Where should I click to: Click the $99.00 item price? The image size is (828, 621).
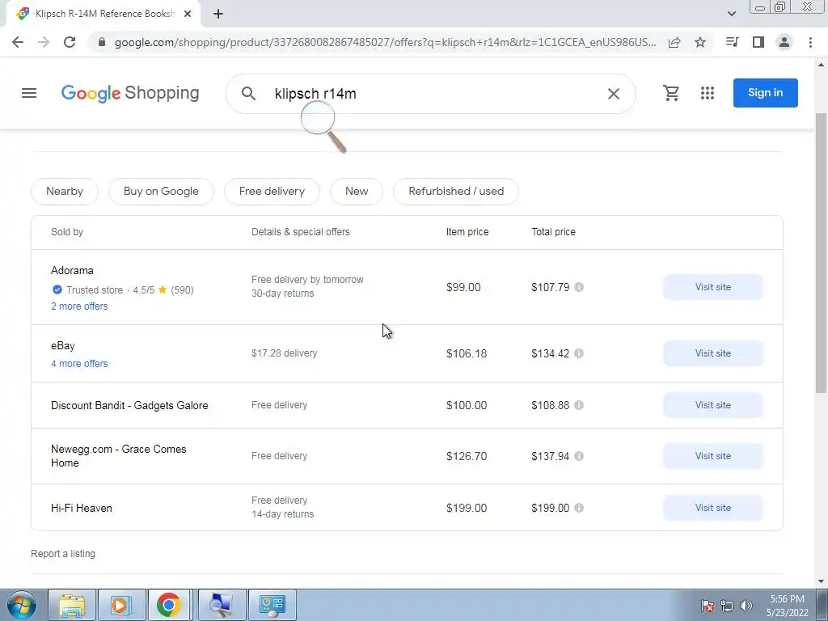pos(463,287)
